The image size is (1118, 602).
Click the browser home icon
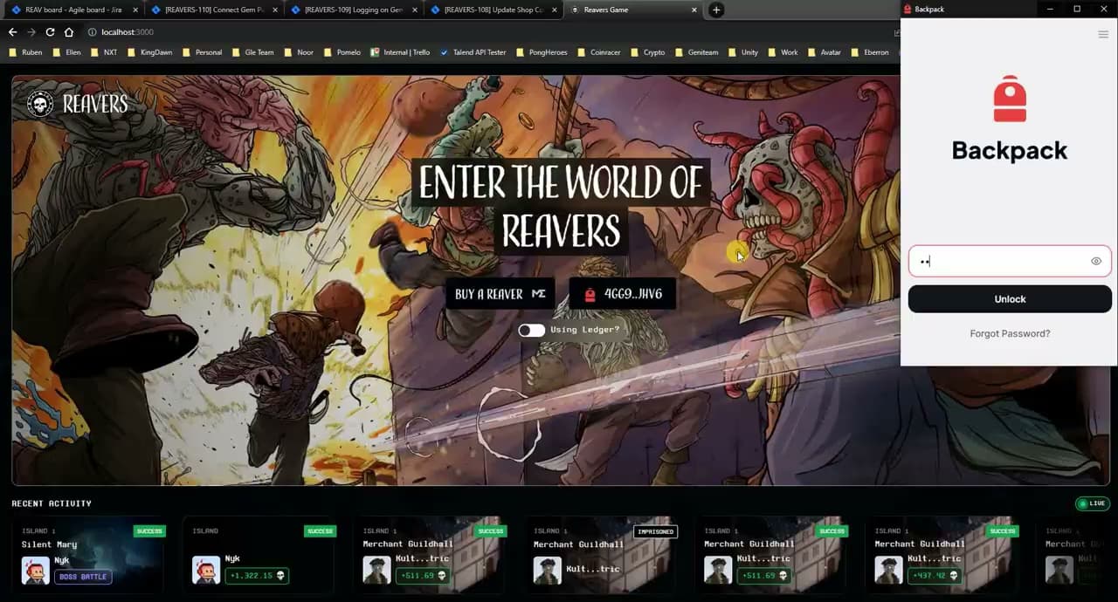pos(68,32)
